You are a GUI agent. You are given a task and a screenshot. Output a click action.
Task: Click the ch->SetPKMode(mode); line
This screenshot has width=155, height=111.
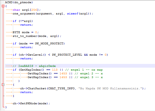(31, 104)
